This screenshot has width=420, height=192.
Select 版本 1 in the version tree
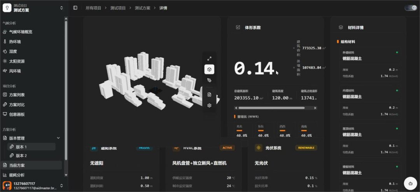click(31, 147)
